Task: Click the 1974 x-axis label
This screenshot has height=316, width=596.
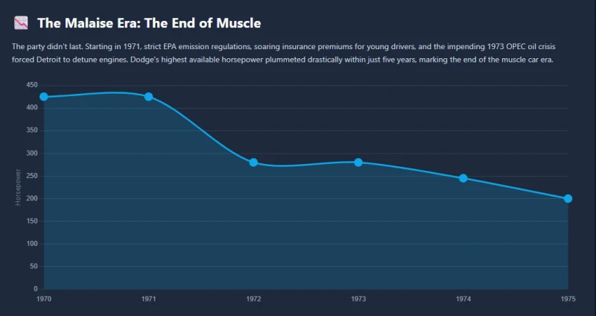Action: [463, 300]
